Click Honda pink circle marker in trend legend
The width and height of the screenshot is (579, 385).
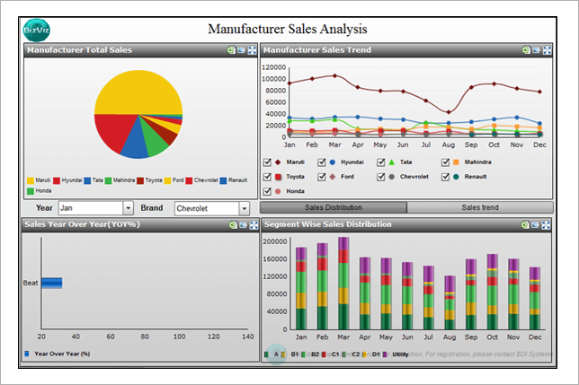coord(278,191)
